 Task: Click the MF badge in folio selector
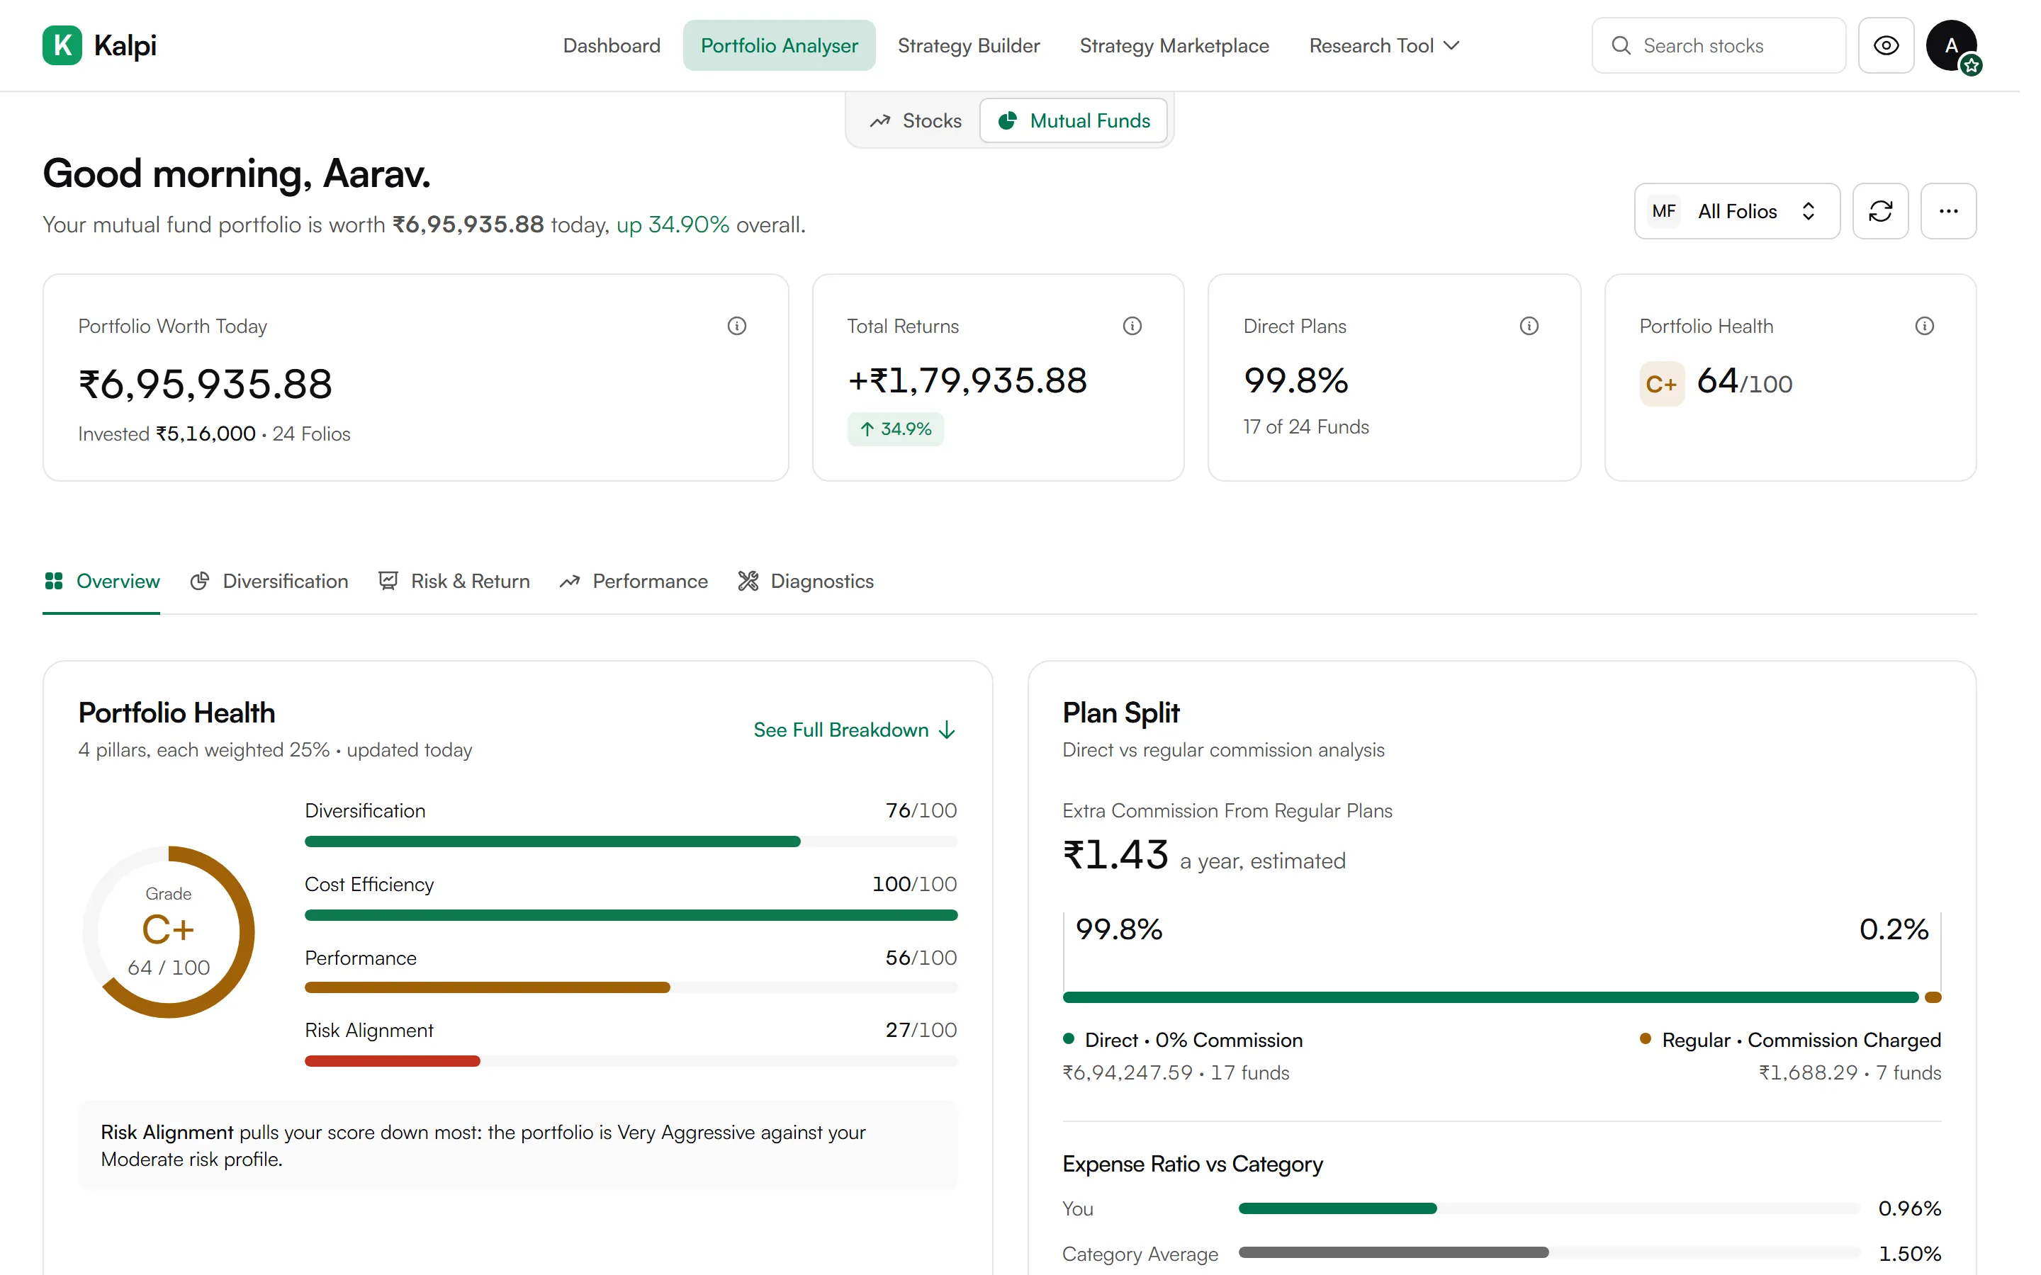[x=1663, y=211]
